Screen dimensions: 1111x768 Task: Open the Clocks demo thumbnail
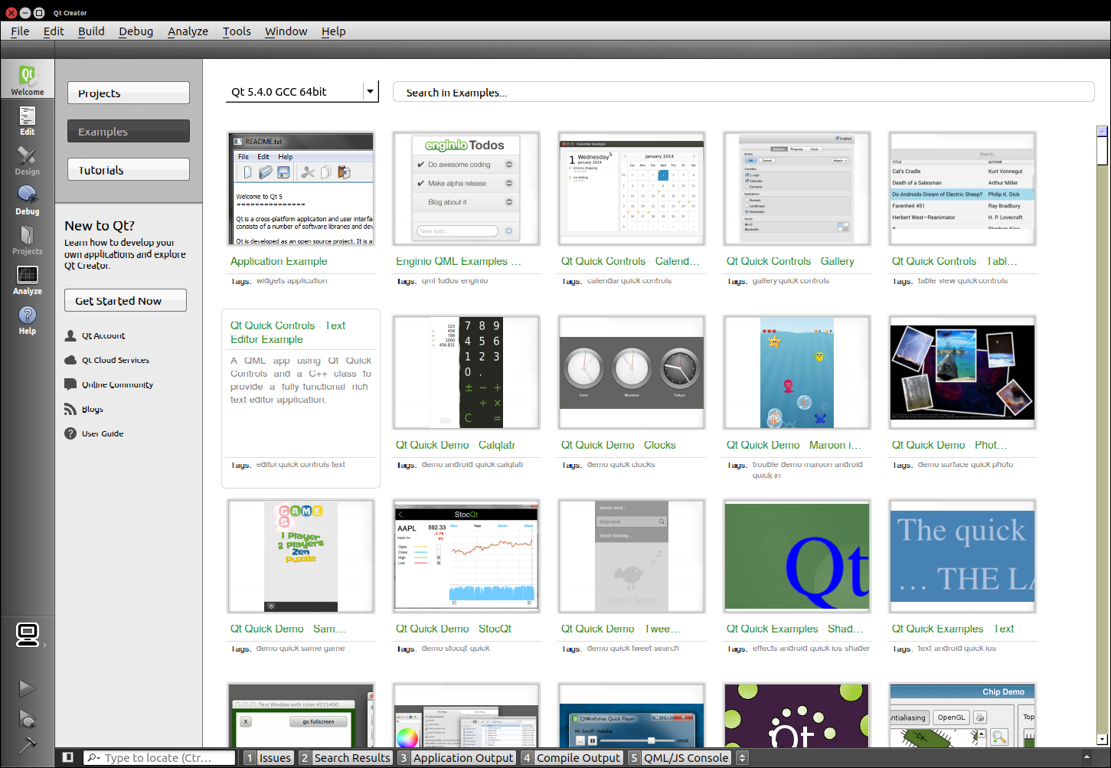(632, 372)
